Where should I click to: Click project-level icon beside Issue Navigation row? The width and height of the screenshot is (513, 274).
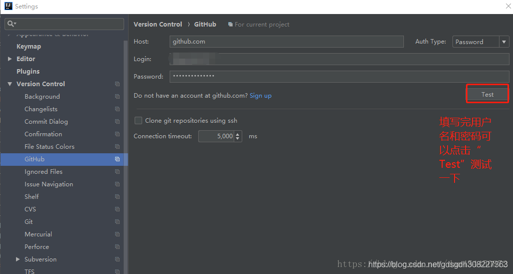[117, 184]
